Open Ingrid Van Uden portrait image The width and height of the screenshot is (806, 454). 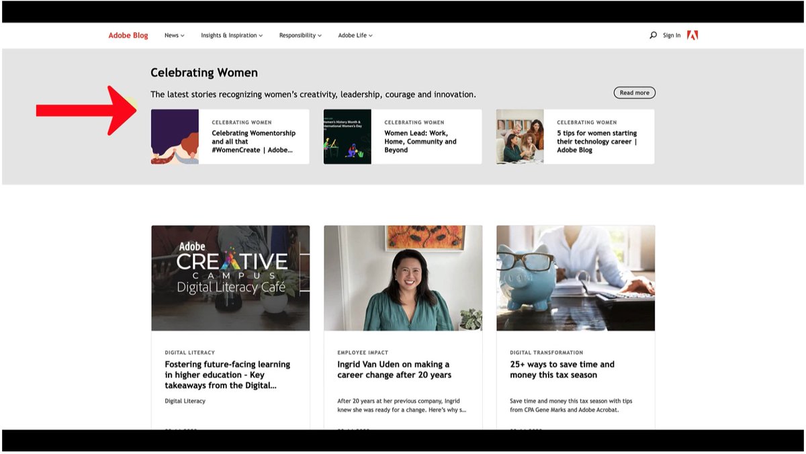point(403,278)
